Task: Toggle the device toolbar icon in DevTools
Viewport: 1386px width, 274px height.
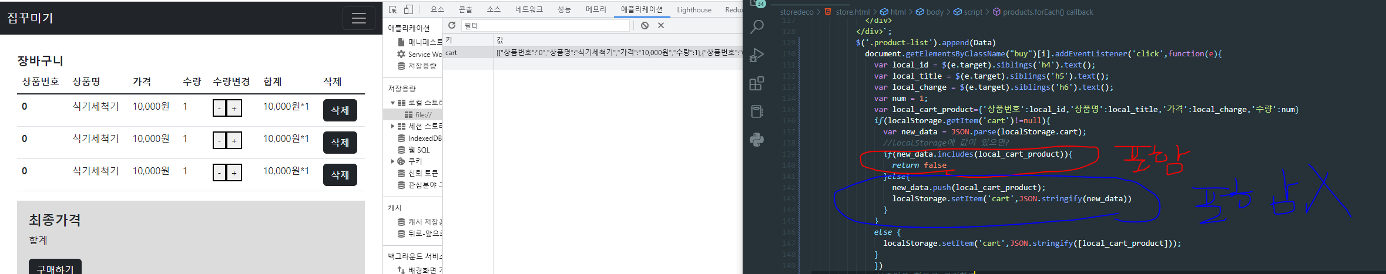Action: tap(408, 9)
